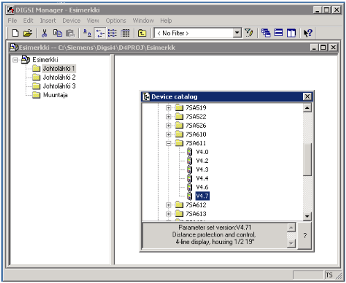Viewport: 346px width, 283px height.
Task: Click the 7SA519 folder label
Action: [x=196, y=108]
